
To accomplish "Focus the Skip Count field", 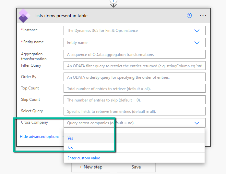I will tap(135, 100).
